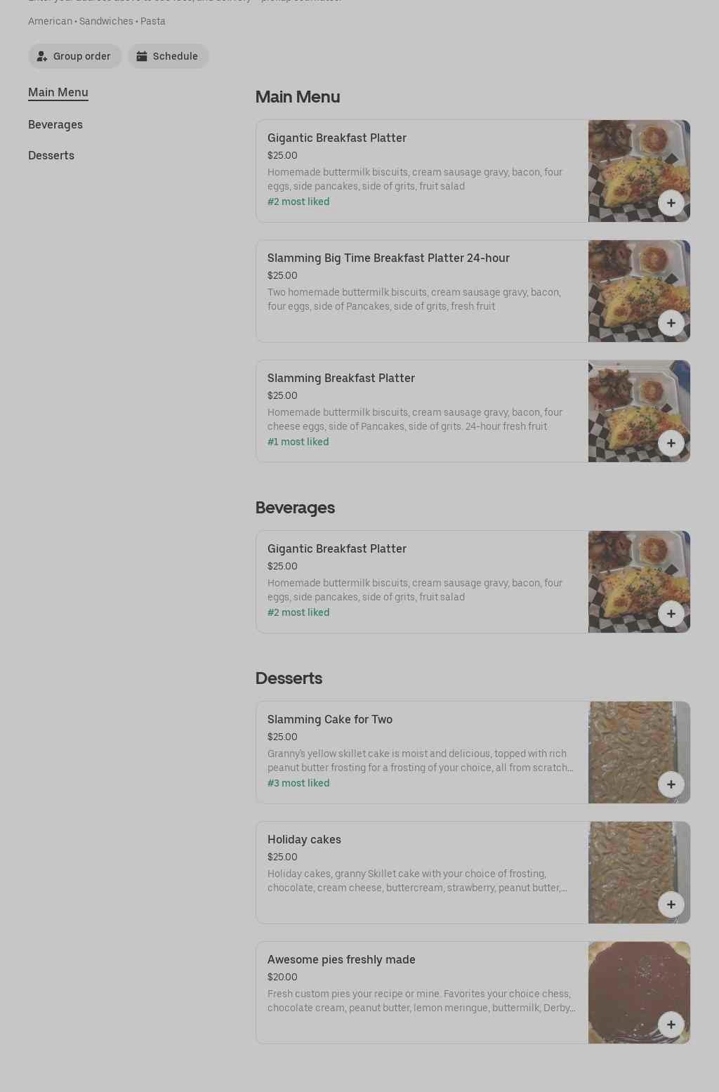Jump to Desserts section in sidebar
Viewport: 719px width, 1092px height.
(x=51, y=155)
